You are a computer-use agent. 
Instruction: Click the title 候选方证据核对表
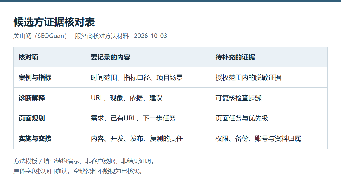pyautogui.click(x=54, y=22)
